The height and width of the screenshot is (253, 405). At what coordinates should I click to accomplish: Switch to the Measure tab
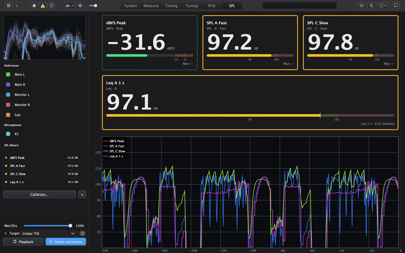coord(151,6)
